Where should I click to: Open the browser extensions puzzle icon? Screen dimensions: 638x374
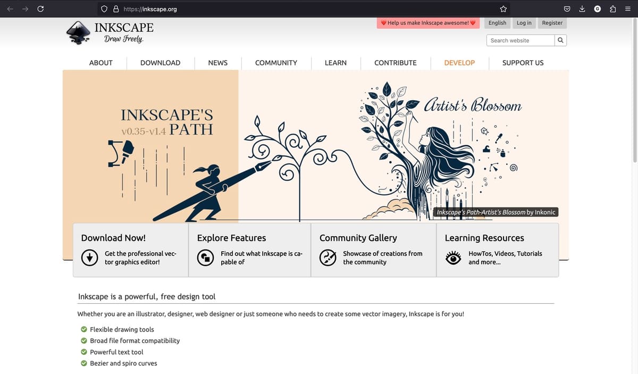pos(613,9)
